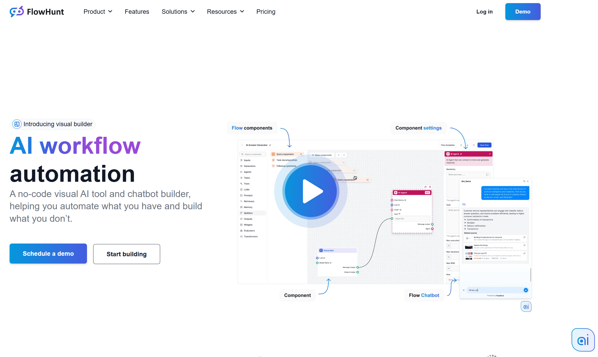Image resolution: width=598 pixels, height=357 pixels.
Task: Expand the Solutions dropdown menu
Action: 178,11
